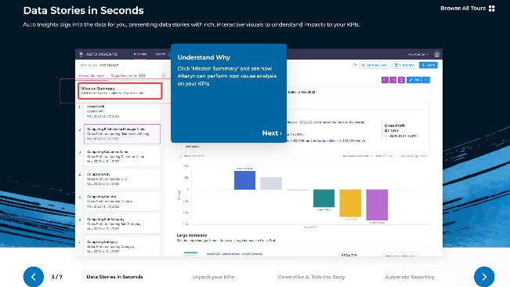This screenshot has width=510, height=287.
Task: Click the Browse All Tours link
Action: (463, 8)
